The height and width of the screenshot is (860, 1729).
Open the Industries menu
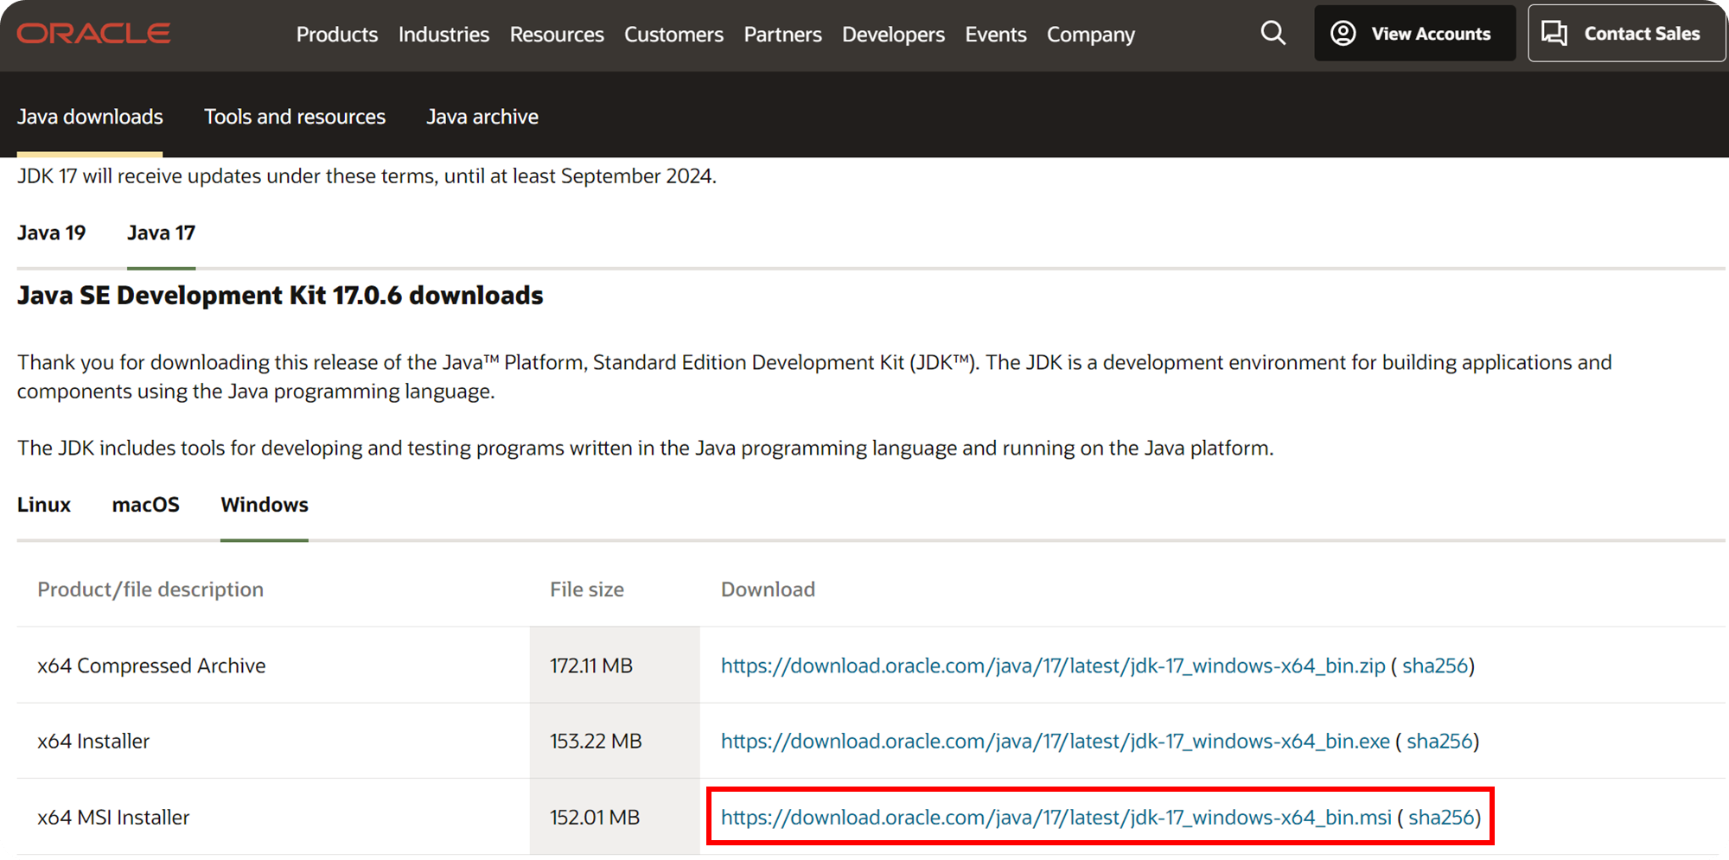[443, 35]
